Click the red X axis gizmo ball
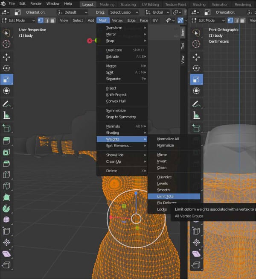256x279 pixels. 90,41
